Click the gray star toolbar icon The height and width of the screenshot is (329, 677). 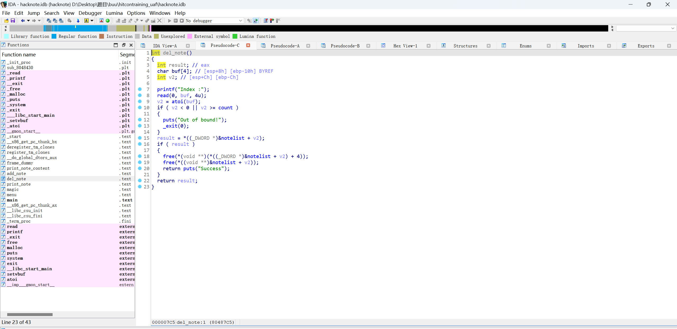click(147, 21)
